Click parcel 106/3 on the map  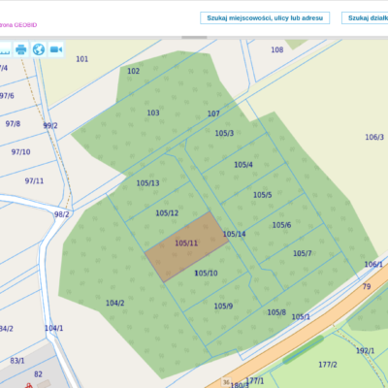click(x=374, y=137)
